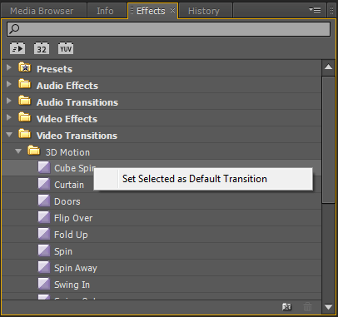The height and width of the screenshot is (317, 338).
Task: Select the Audio Effects label
Action: 67,86
